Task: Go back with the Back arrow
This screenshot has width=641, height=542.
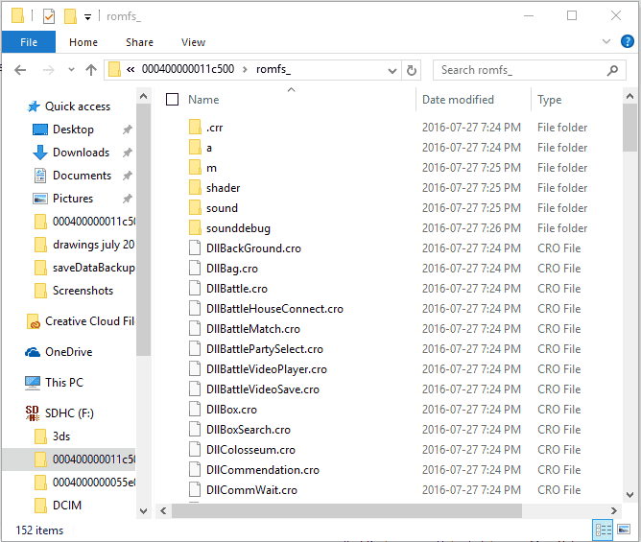Action: click(x=20, y=70)
